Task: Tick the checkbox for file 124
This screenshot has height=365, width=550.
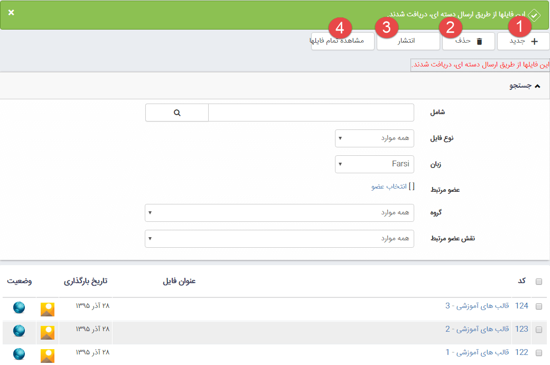Action: click(x=539, y=306)
